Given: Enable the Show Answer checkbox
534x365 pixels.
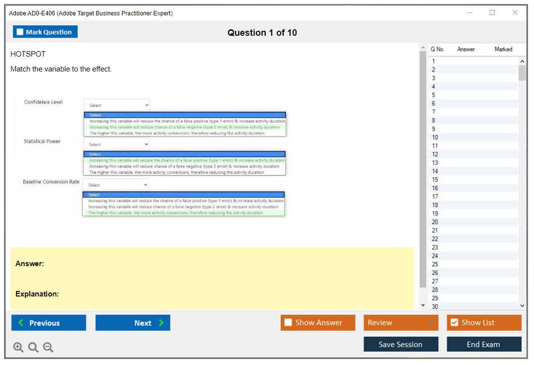Looking at the screenshot, I should [288, 323].
